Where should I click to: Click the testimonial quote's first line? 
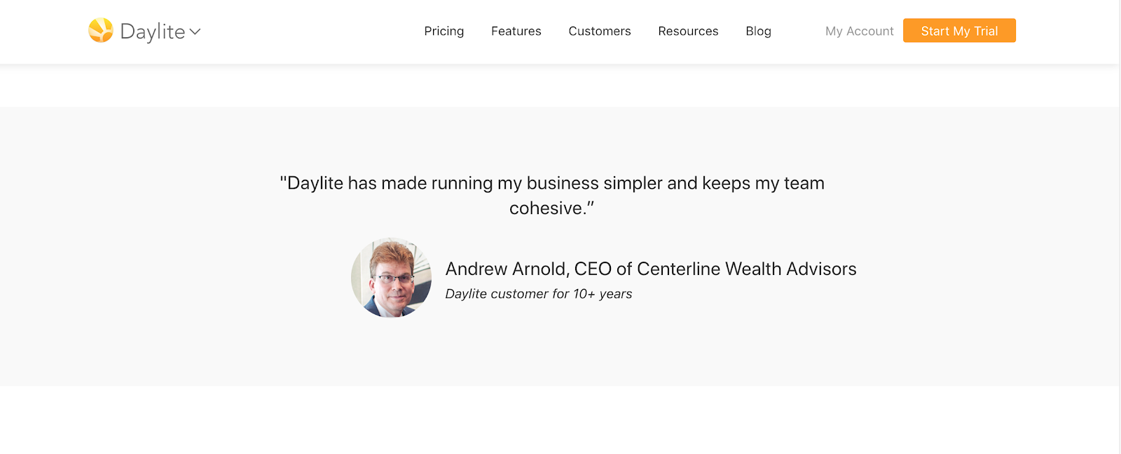click(x=552, y=183)
